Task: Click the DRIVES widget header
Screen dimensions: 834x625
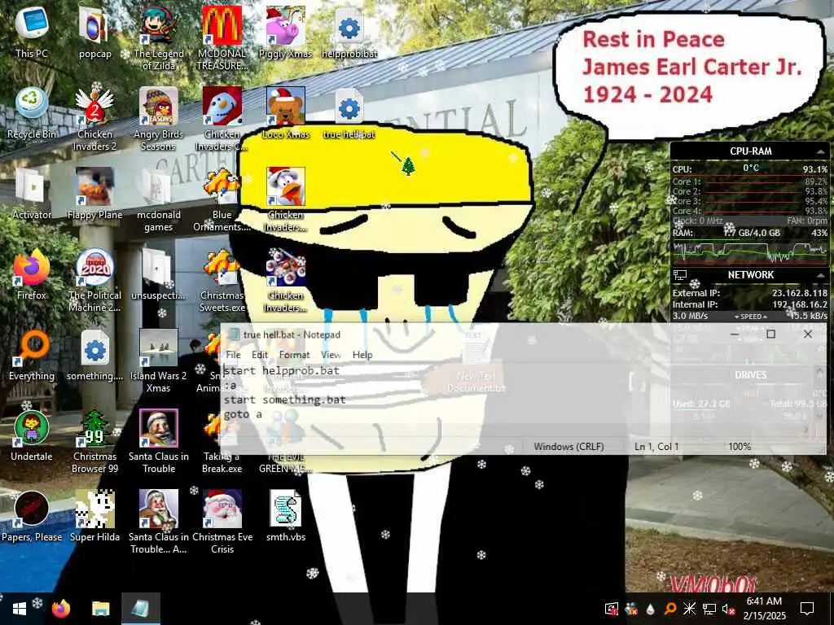Action: (750, 374)
